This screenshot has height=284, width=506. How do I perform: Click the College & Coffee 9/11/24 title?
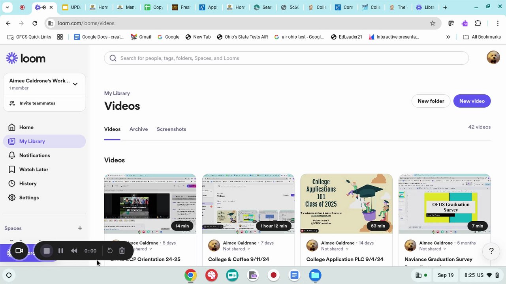coord(239,260)
